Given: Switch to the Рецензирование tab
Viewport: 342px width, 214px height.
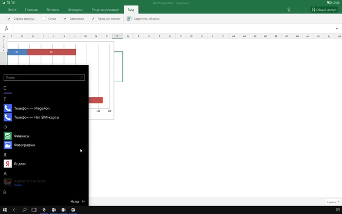Looking at the screenshot, I should click(x=105, y=10).
